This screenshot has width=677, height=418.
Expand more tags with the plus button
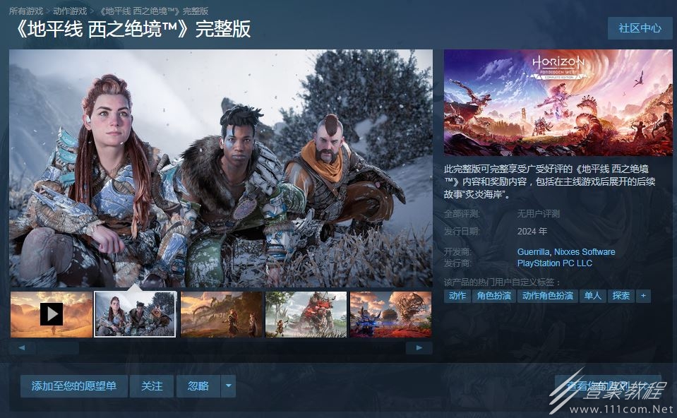coord(643,296)
